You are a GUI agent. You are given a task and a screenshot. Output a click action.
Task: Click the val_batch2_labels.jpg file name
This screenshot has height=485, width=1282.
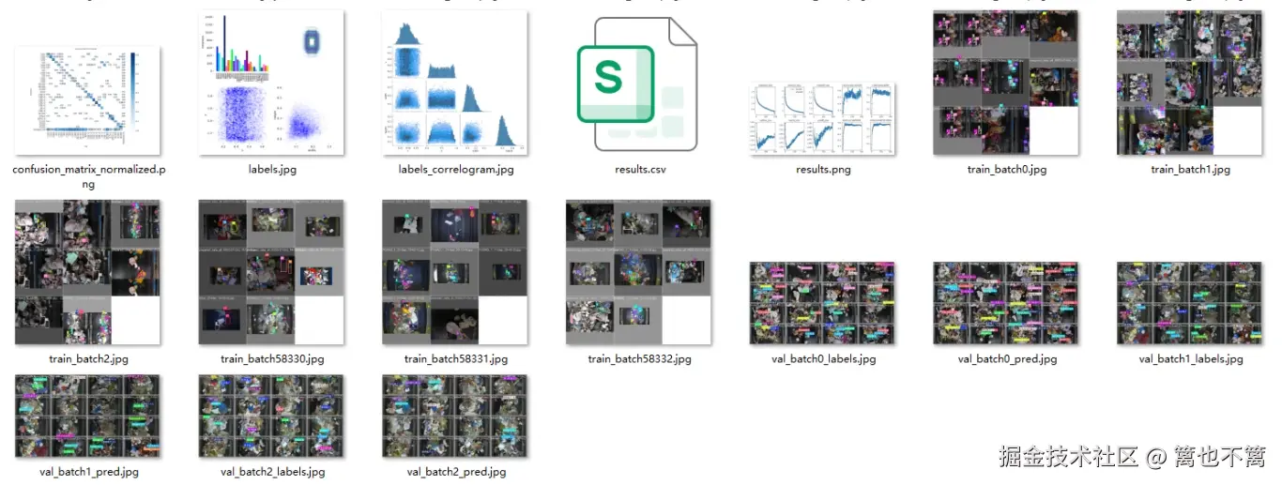[272, 472]
